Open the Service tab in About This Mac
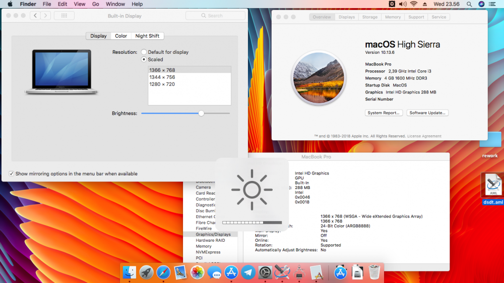504x283 pixels. pos(439,17)
